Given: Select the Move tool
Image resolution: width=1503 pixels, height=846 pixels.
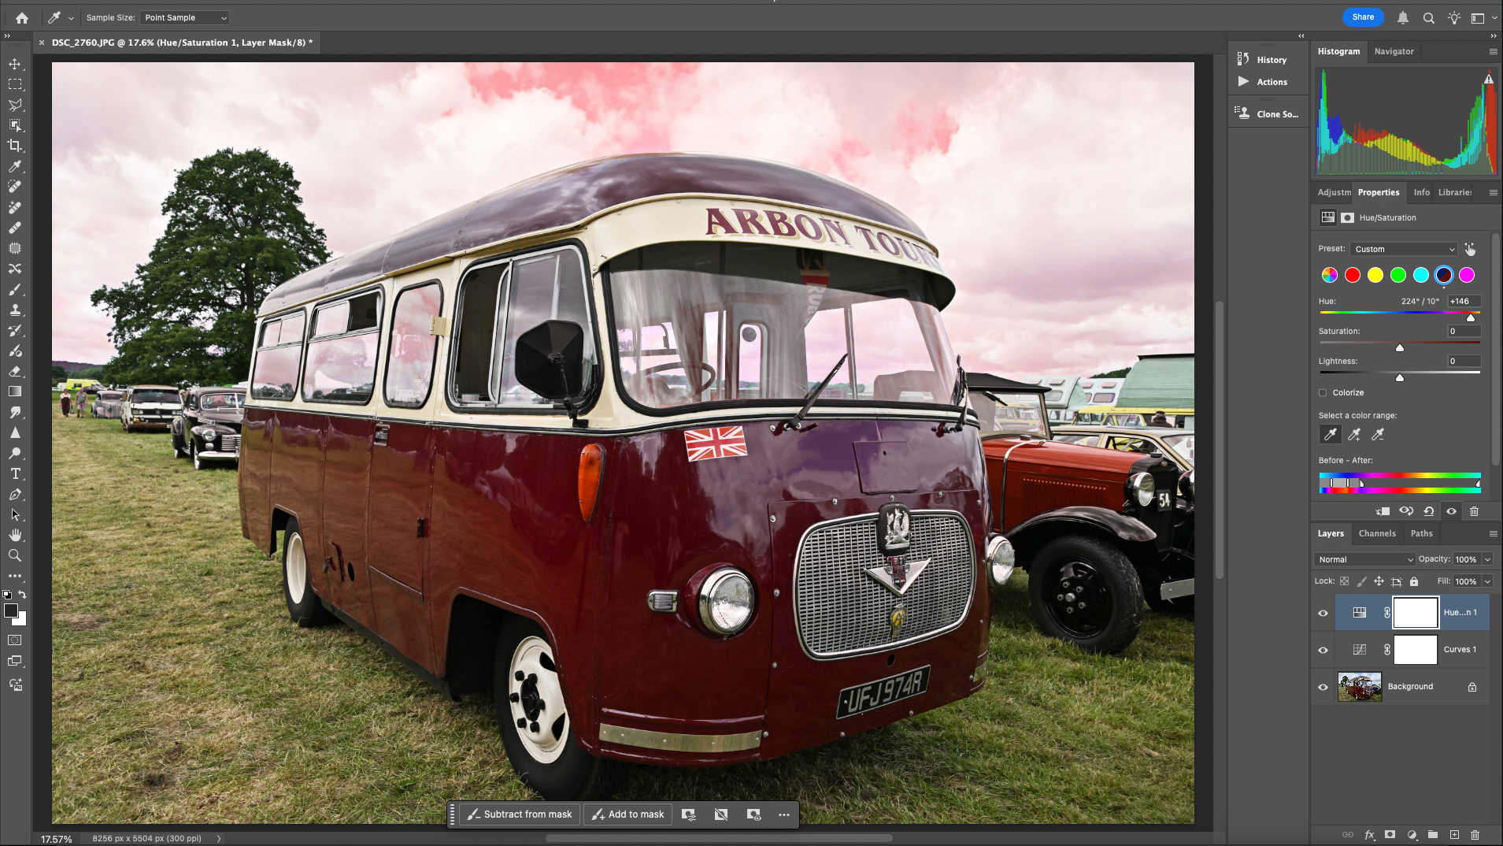Looking at the screenshot, I should pyautogui.click(x=14, y=65).
